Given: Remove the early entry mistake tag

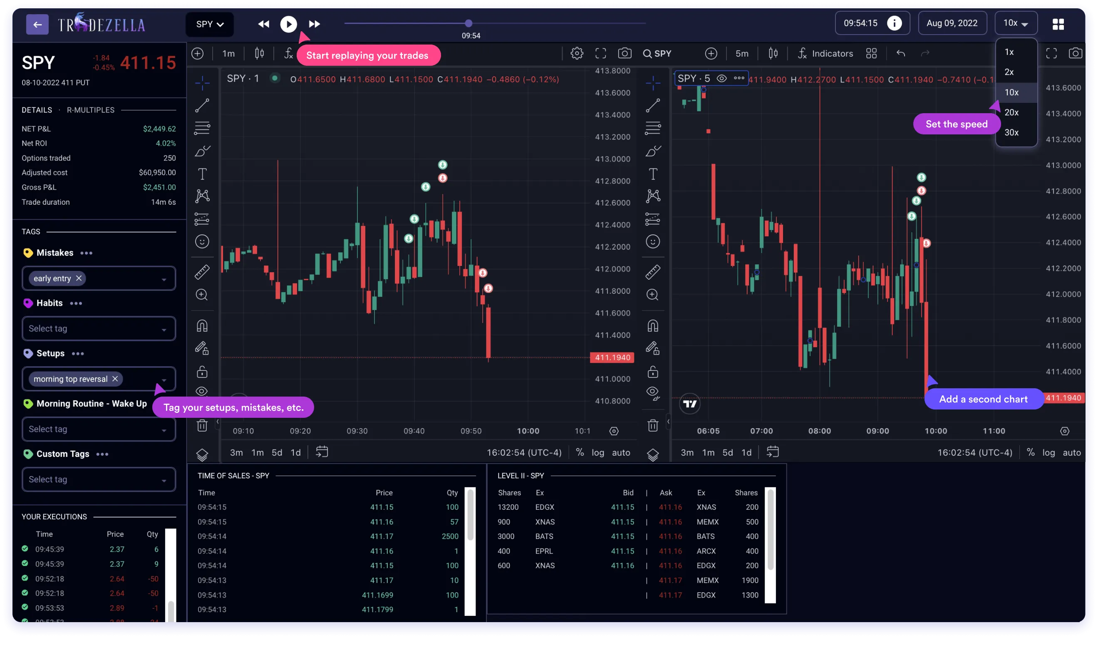Looking at the screenshot, I should pos(79,278).
